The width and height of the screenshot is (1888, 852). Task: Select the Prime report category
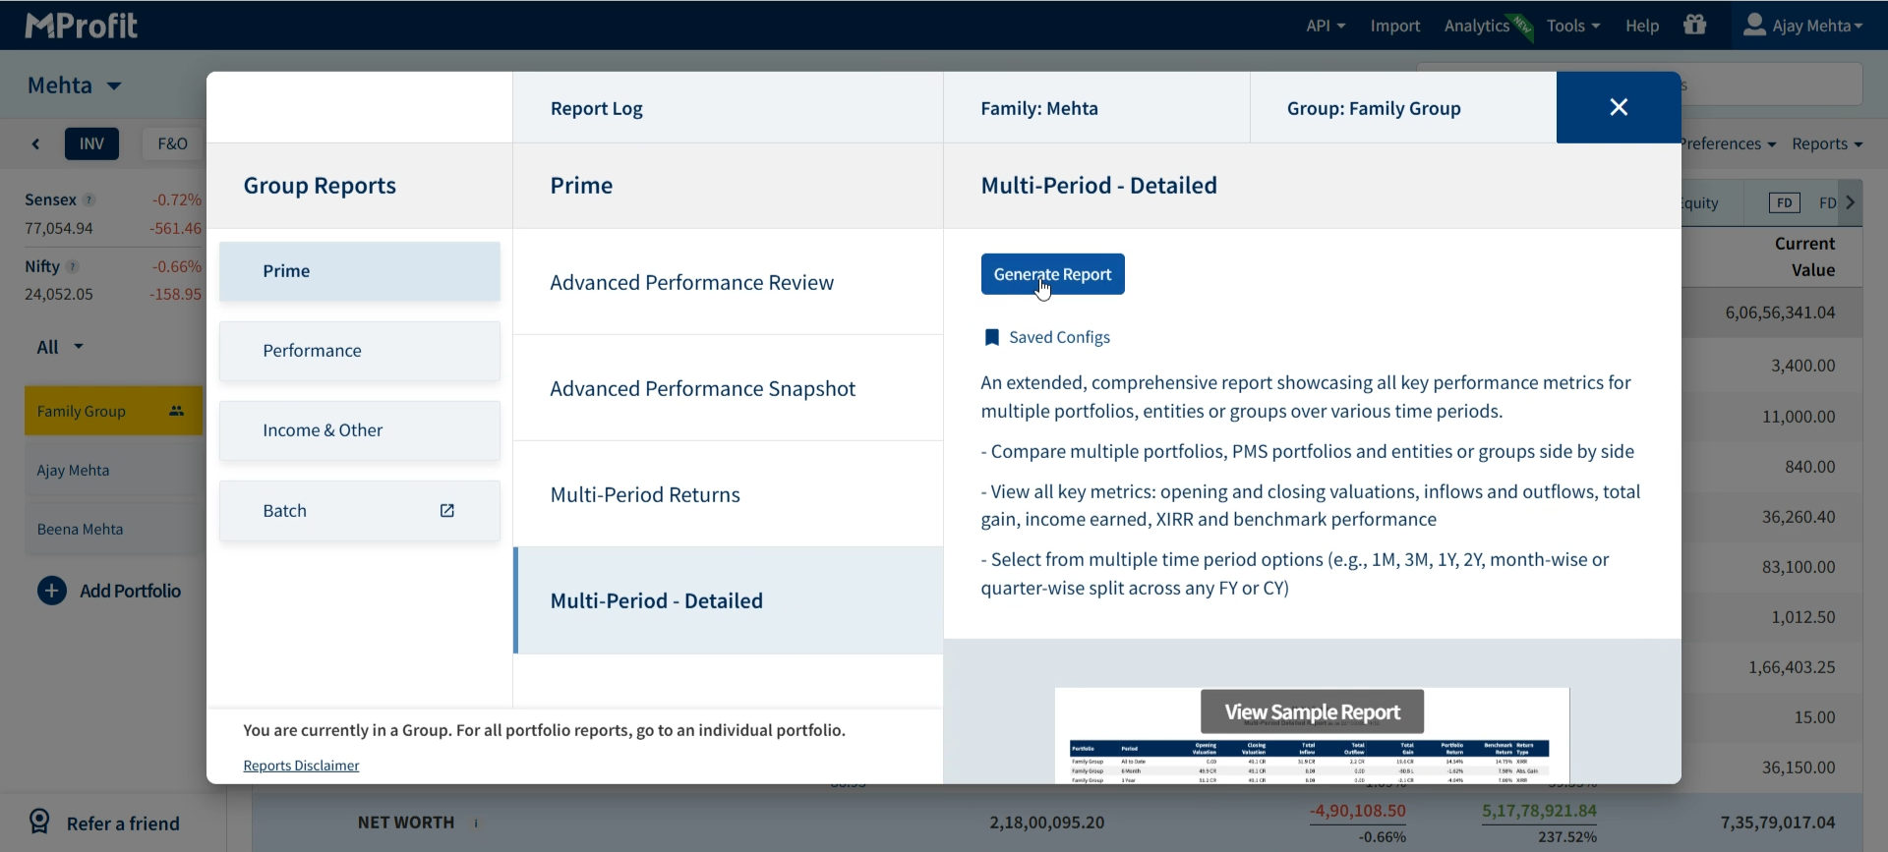click(x=360, y=271)
